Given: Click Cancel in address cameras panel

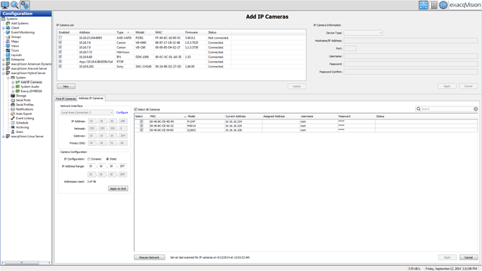Looking at the screenshot, I should click(468, 257).
